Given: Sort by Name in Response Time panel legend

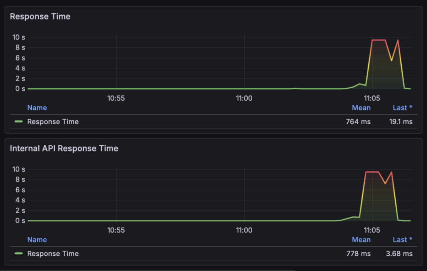Looking at the screenshot, I should point(37,108).
